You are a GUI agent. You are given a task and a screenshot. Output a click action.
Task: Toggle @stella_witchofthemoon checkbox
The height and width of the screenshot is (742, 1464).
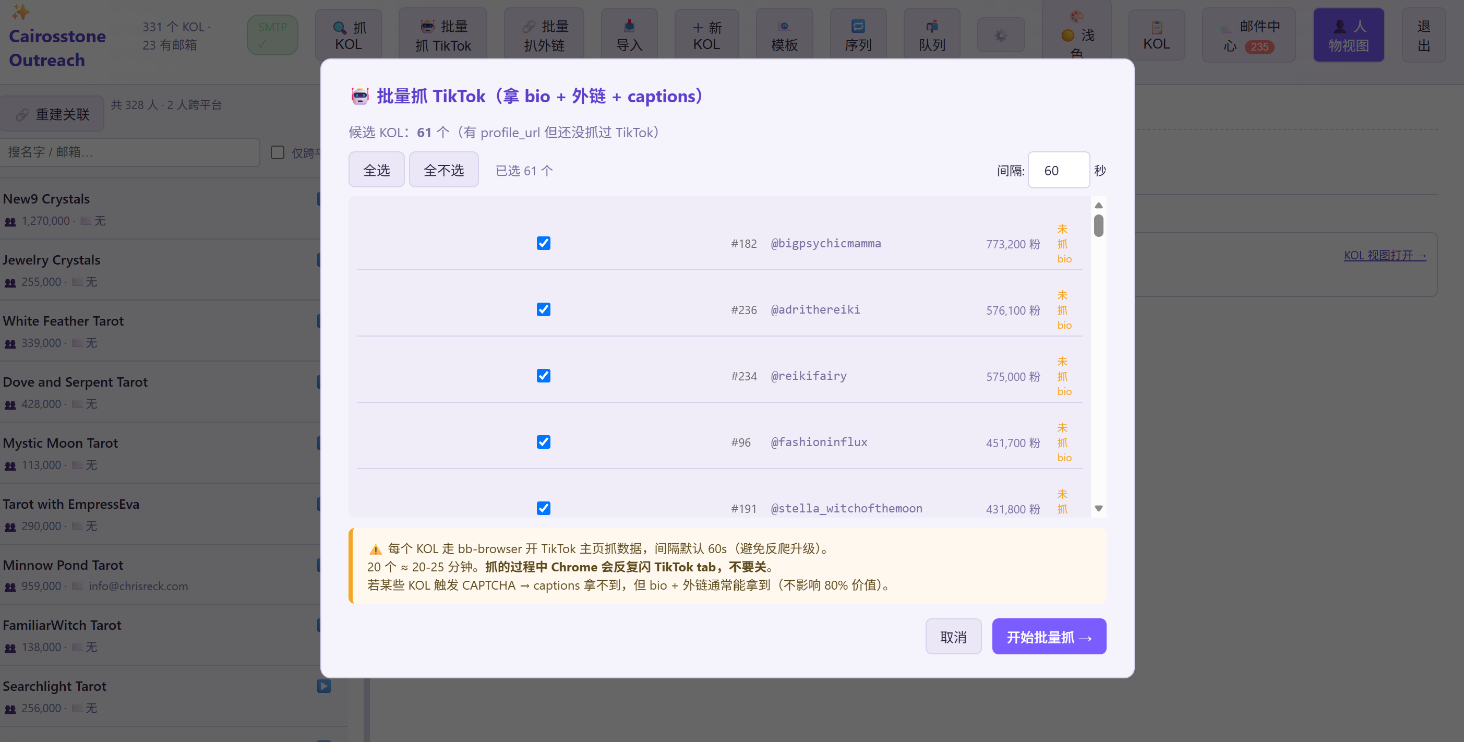(543, 508)
